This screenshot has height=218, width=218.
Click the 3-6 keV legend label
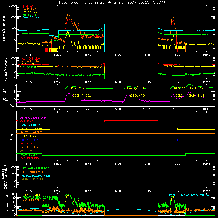coord(28,7)
